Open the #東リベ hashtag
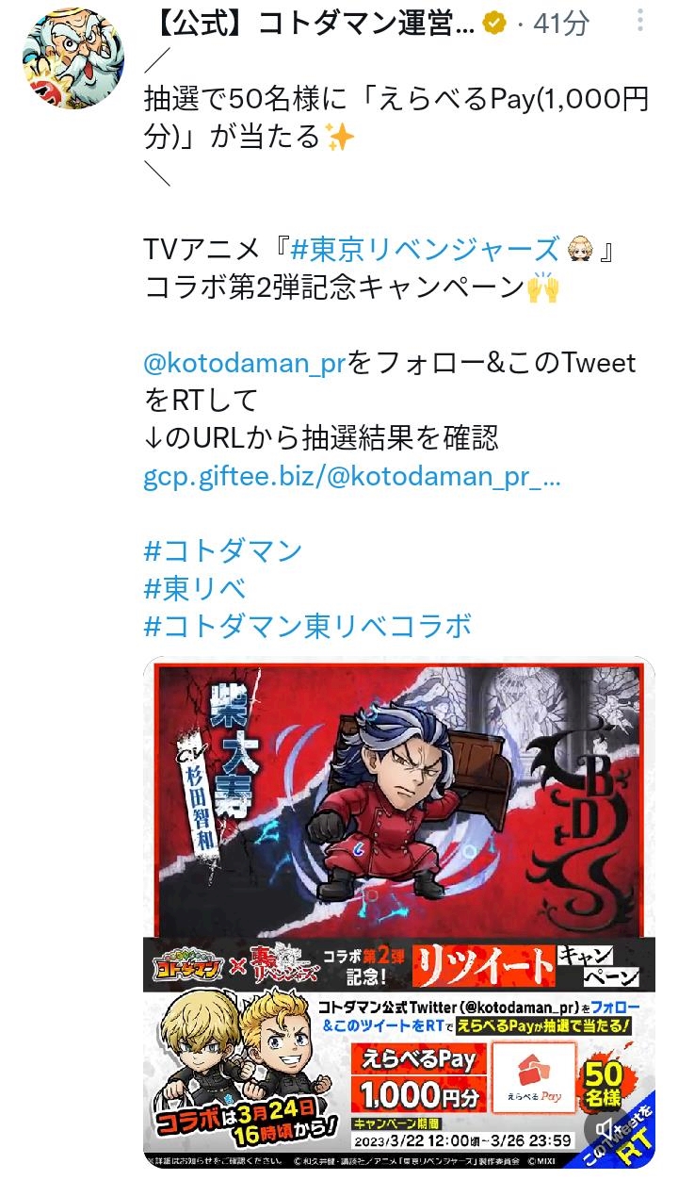678x1180 pixels. point(195,588)
